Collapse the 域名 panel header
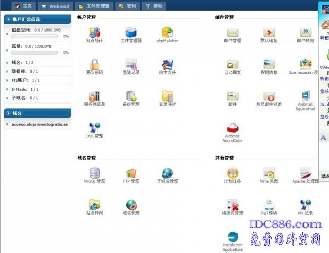The width and height of the screenshot is (329, 253). click(37, 113)
